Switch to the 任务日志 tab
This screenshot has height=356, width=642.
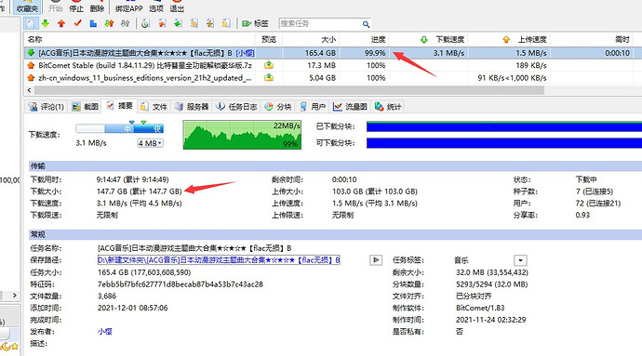[x=237, y=107]
